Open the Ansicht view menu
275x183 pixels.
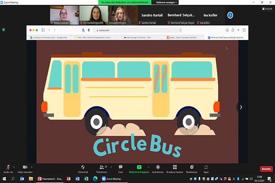click(x=267, y=9)
